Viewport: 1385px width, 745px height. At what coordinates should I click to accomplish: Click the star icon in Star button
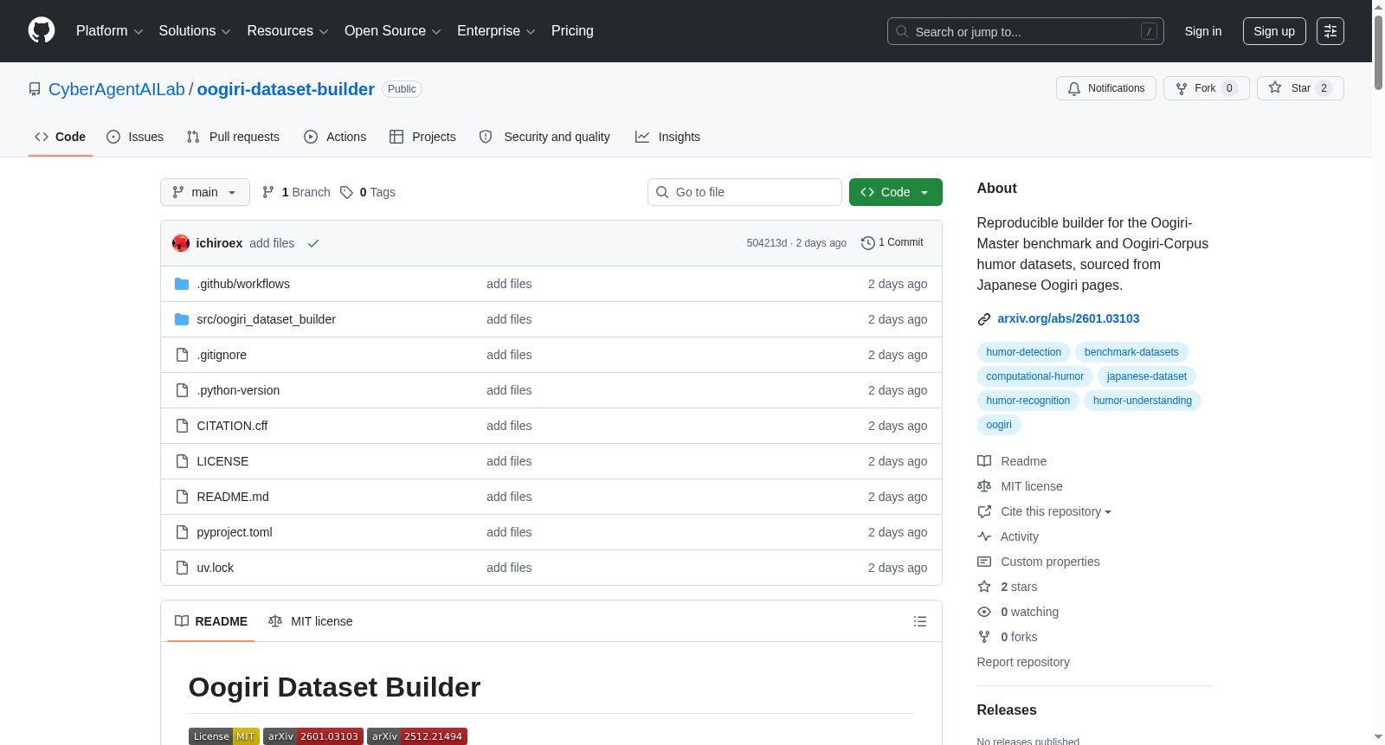[1275, 87]
